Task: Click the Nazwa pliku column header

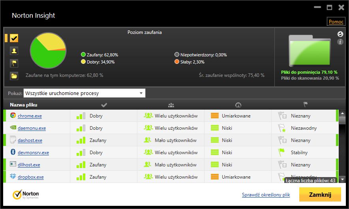Action: coord(24,105)
